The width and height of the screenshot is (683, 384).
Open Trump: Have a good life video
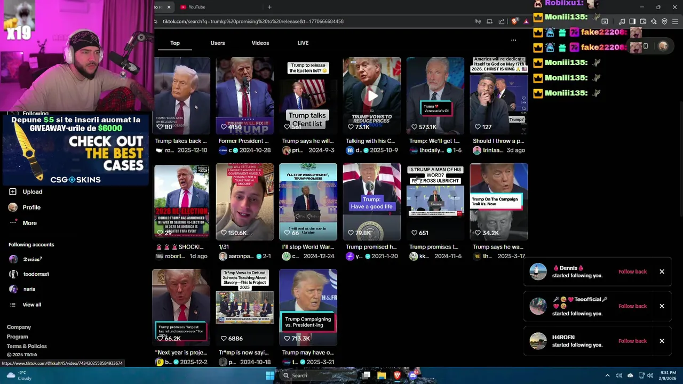(372, 202)
